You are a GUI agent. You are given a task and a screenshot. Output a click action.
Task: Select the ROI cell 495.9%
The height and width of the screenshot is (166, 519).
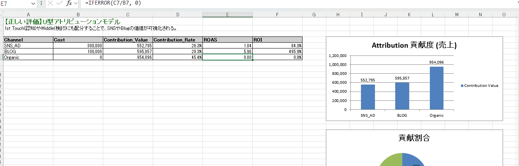(x=277, y=51)
